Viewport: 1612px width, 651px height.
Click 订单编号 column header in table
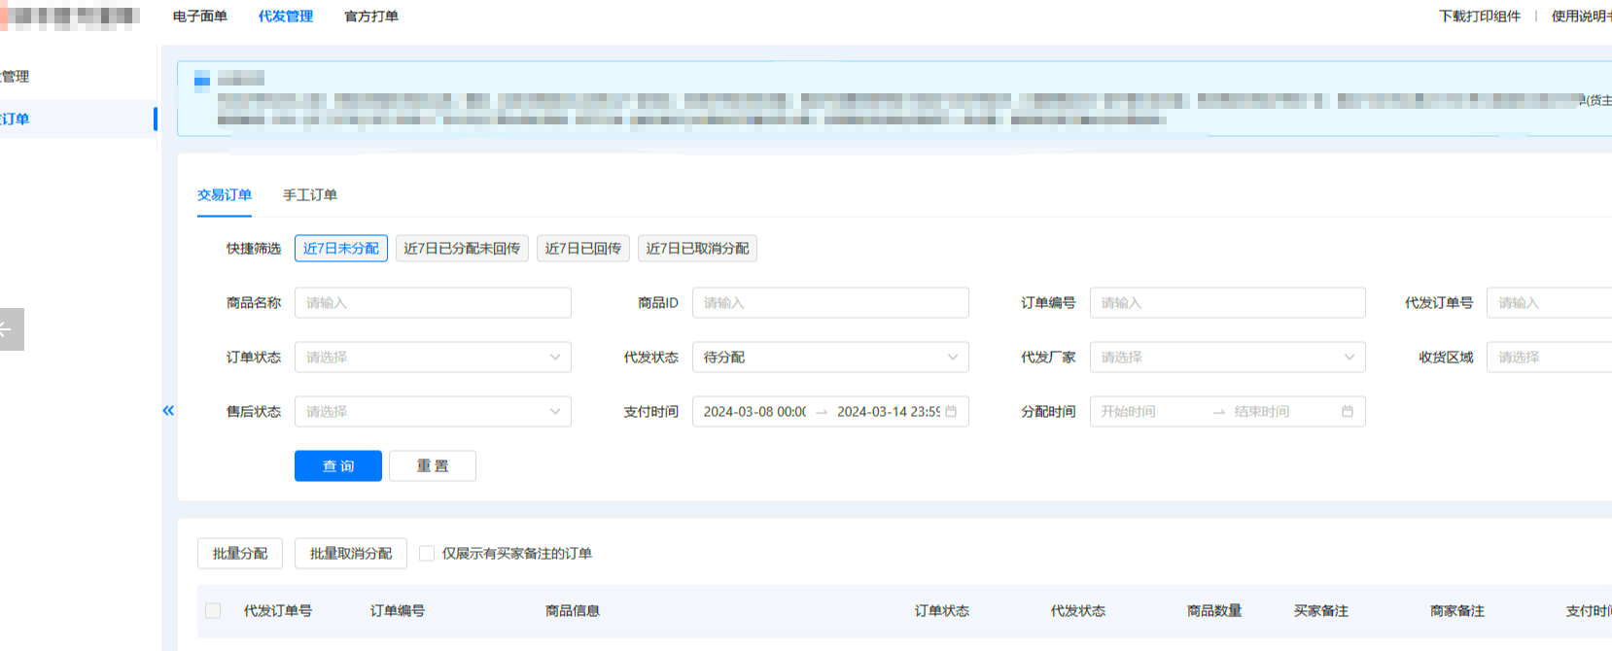point(398,611)
